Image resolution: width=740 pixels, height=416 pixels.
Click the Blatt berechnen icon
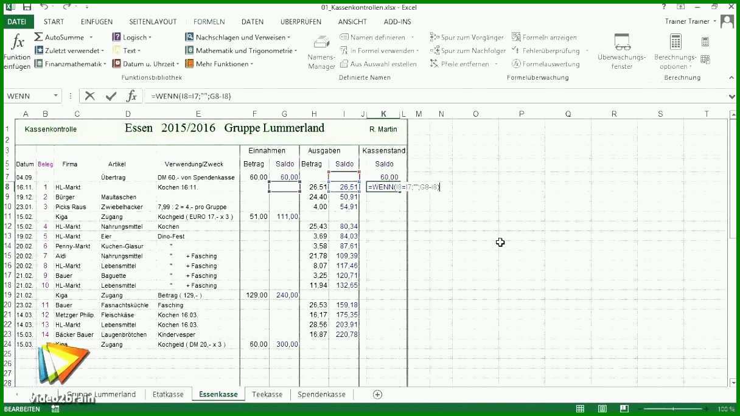coord(705,59)
